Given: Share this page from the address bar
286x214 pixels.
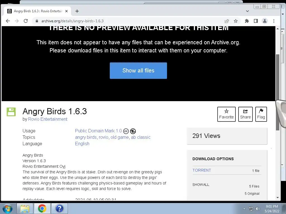Looking at the screenshot, I should [x=227, y=21].
